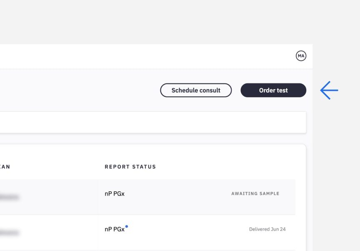The height and width of the screenshot is (251, 360).
Task: Click the AWAITING SAMPLE status label
Action: [255, 193]
